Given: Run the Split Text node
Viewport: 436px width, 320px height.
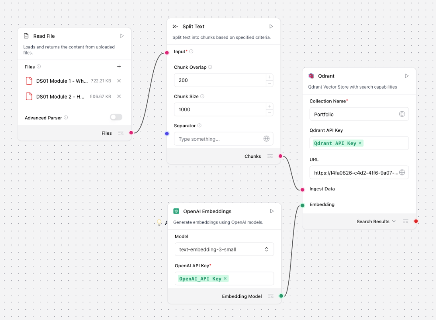Looking at the screenshot, I should coord(271,27).
